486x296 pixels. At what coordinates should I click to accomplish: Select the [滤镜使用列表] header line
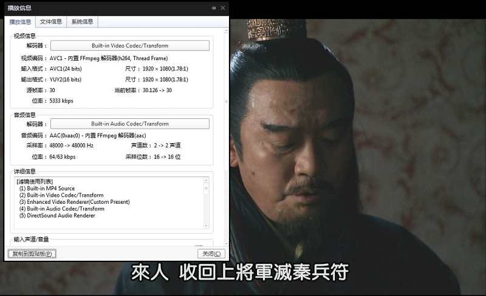(35, 181)
